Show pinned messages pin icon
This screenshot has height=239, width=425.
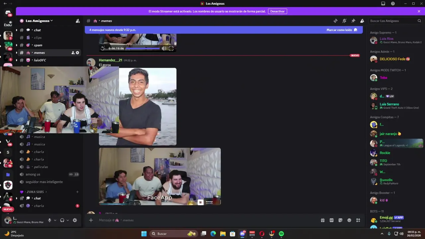tap(353, 21)
